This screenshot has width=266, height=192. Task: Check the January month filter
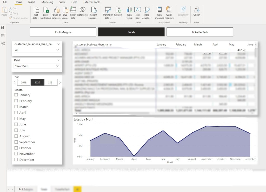(16, 95)
